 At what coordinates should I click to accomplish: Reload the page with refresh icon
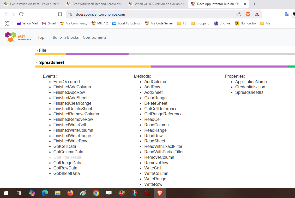coord(21,14)
